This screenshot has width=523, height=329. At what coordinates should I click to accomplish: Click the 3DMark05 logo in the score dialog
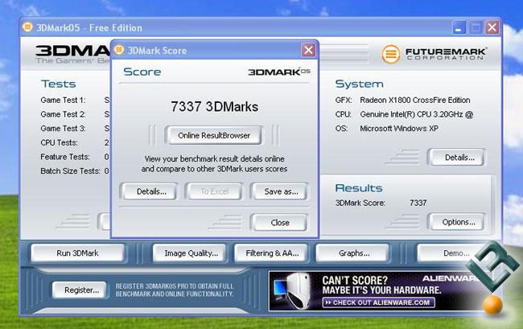(279, 72)
